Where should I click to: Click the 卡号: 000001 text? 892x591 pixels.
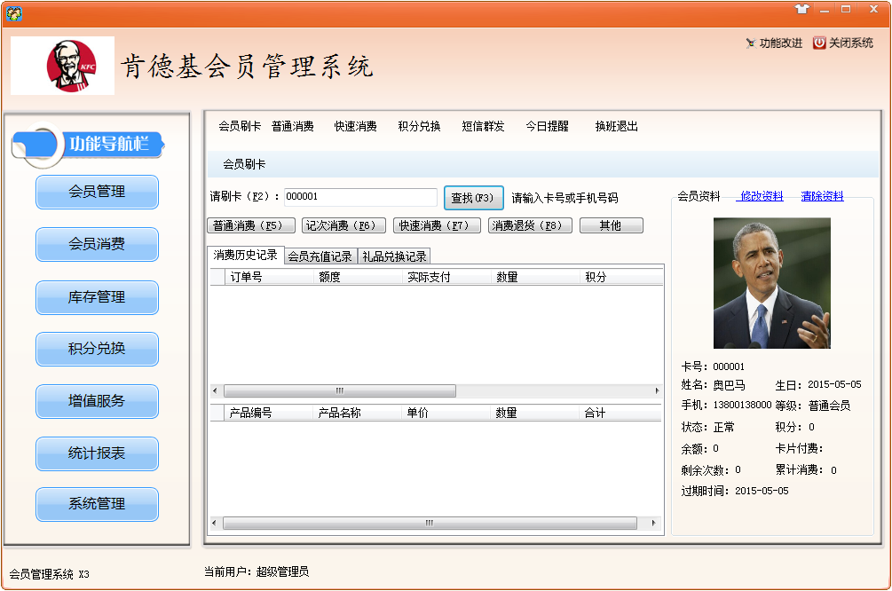(x=713, y=366)
